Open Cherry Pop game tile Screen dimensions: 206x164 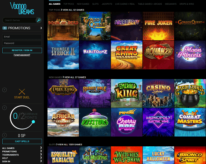[127, 122]
